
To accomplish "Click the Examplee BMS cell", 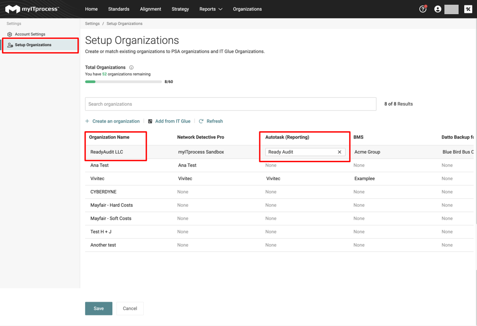I will tap(365, 179).
